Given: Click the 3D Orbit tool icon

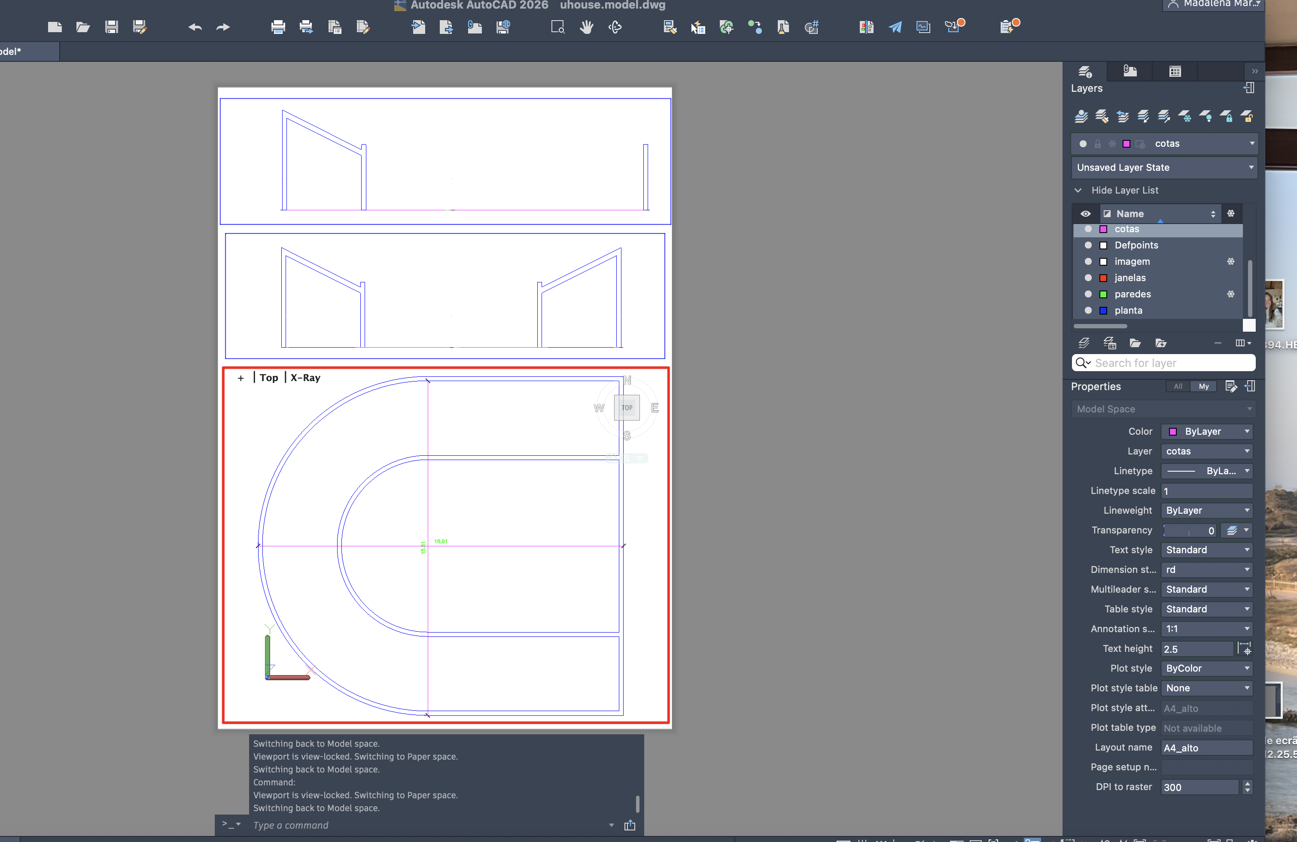Looking at the screenshot, I should pyautogui.click(x=615, y=27).
